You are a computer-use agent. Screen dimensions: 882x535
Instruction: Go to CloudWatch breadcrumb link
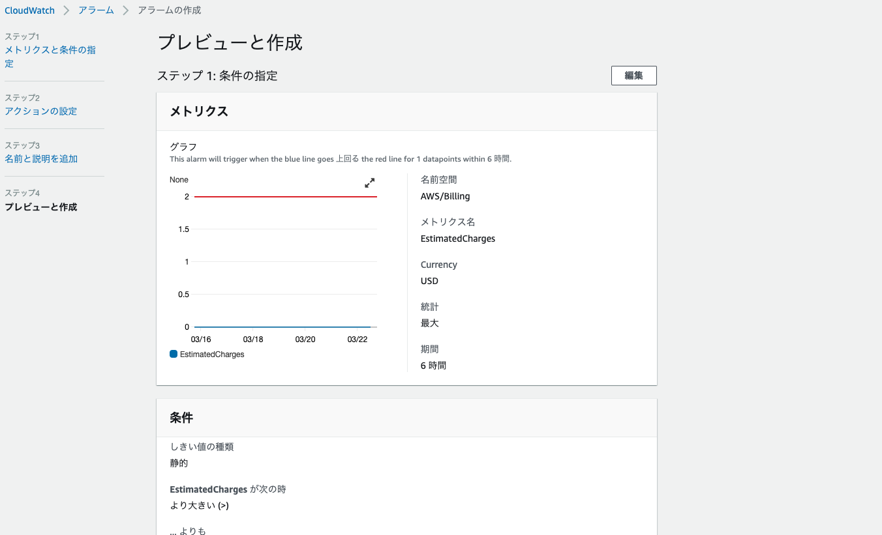30,10
